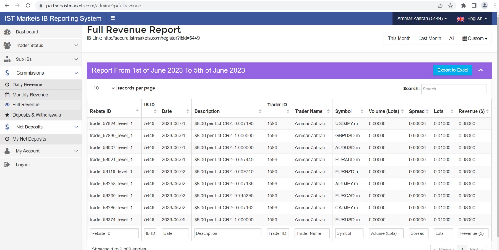
Task: Expand the Trader Status menu chevron
Action: pyautogui.click(x=76, y=46)
